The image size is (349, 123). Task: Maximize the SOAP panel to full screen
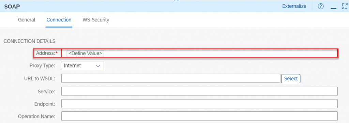pyautogui.click(x=344, y=6)
